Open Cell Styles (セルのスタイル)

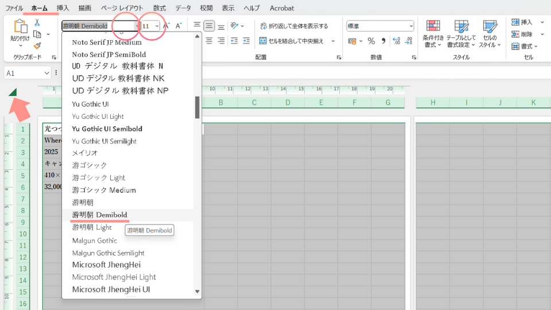(x=490, y=34)
